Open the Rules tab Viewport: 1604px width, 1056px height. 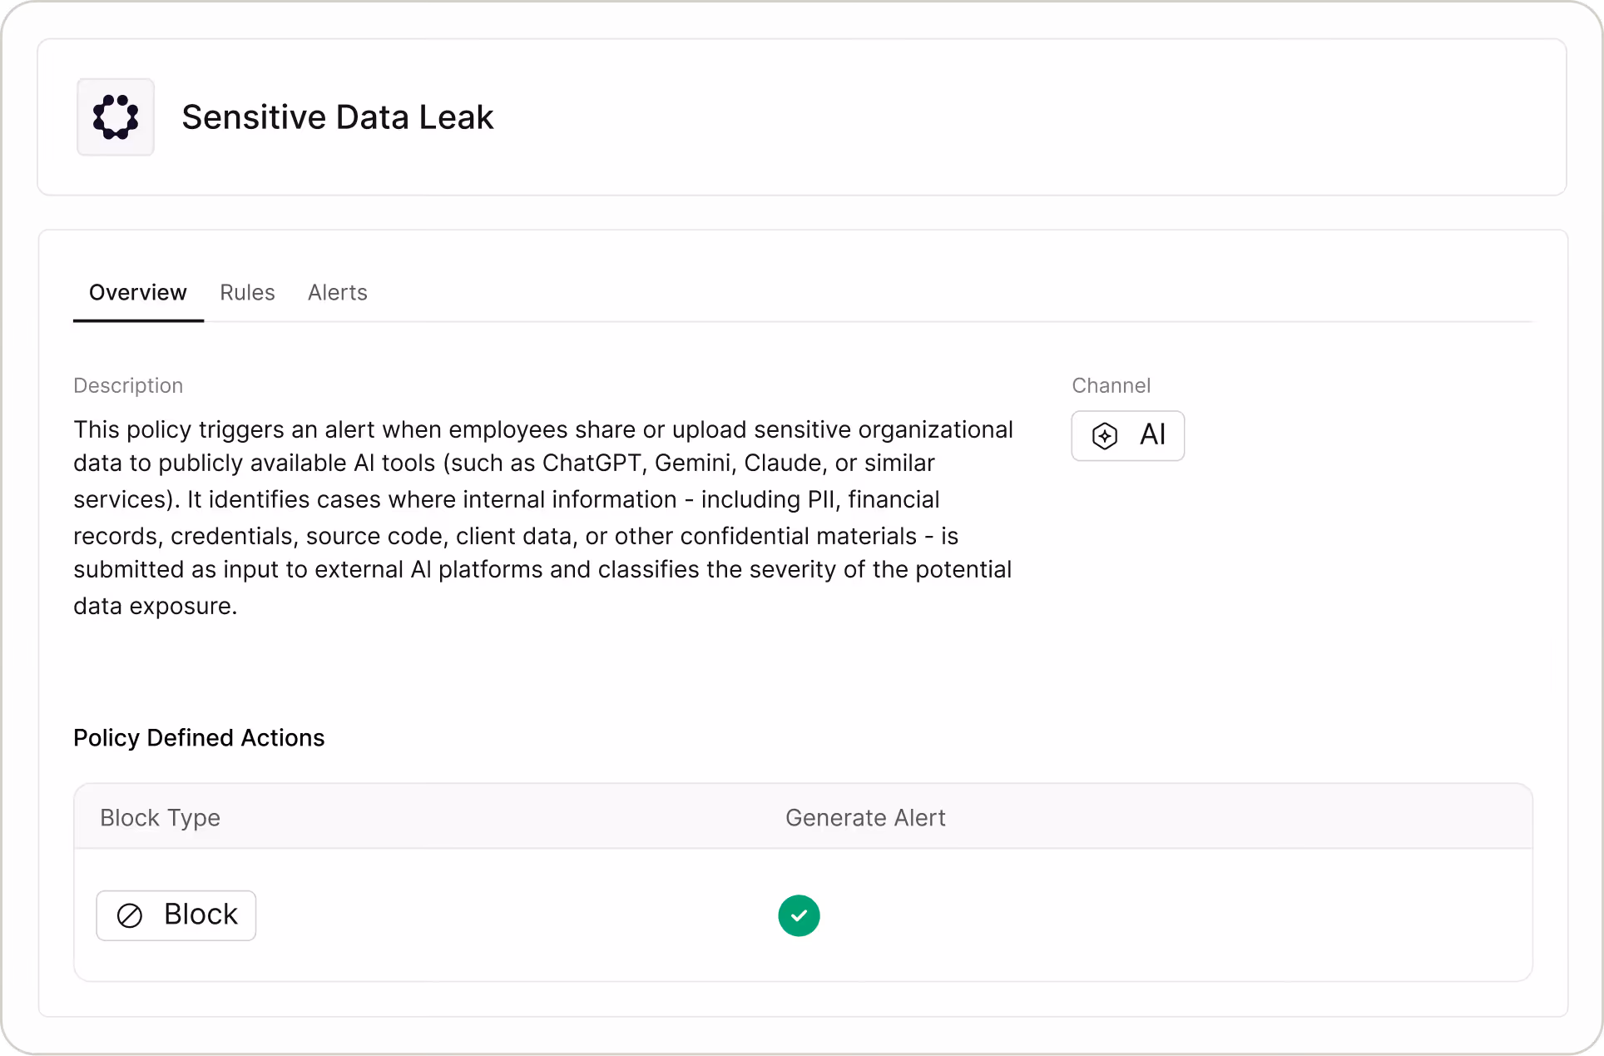click(x=247, y=293)
